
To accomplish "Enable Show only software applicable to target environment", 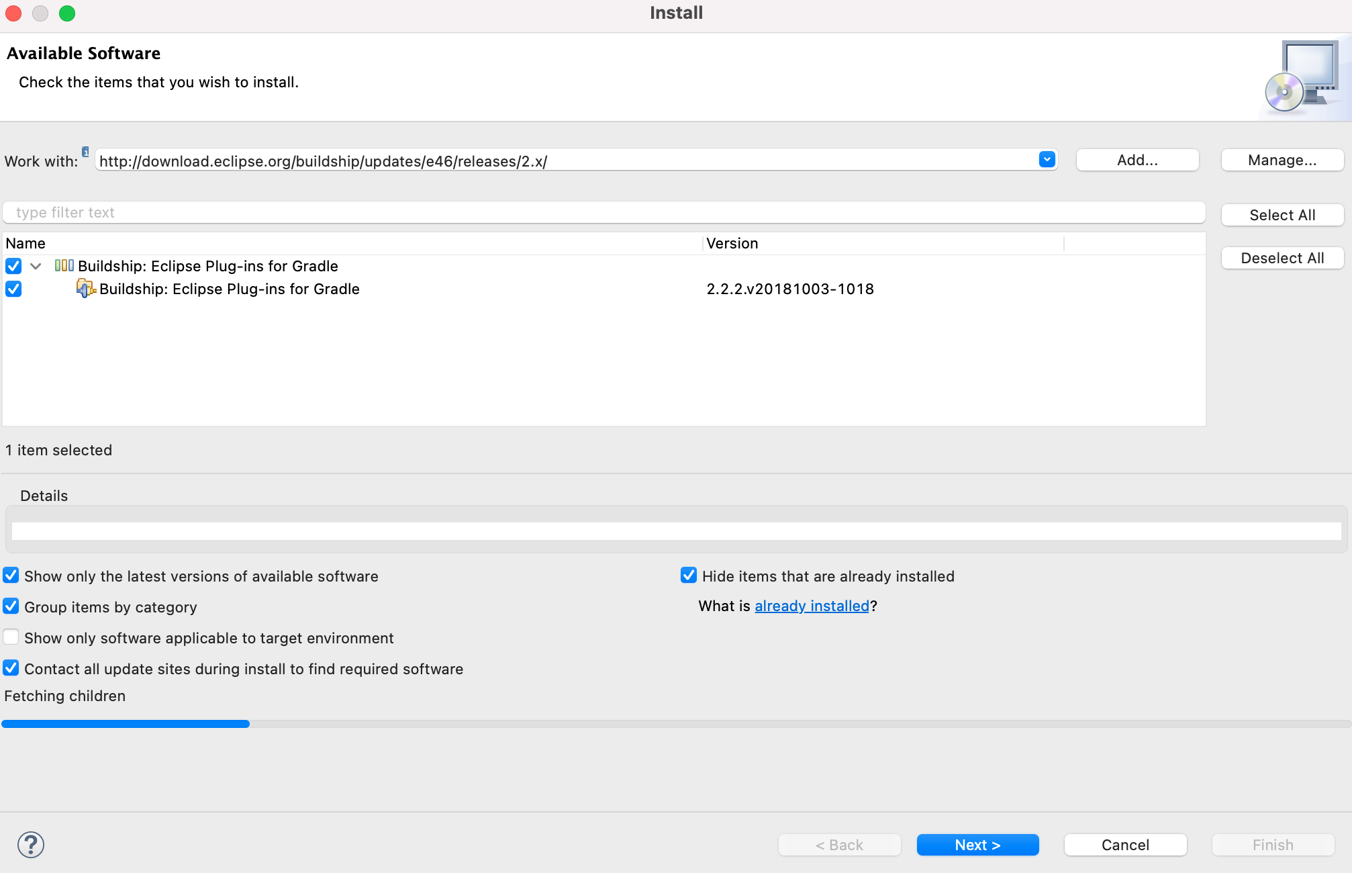I will (11, 637).
